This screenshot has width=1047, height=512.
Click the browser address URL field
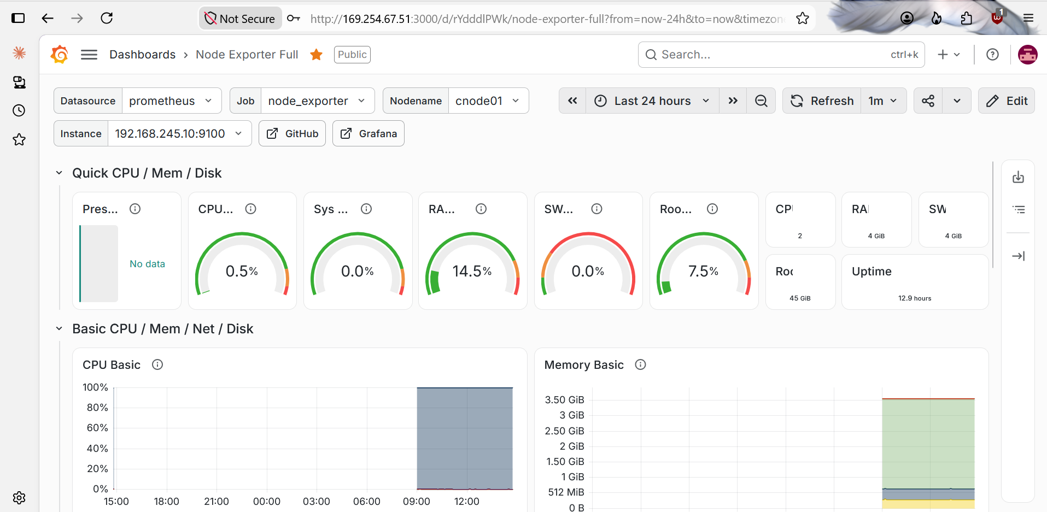[x=547, y=19]
